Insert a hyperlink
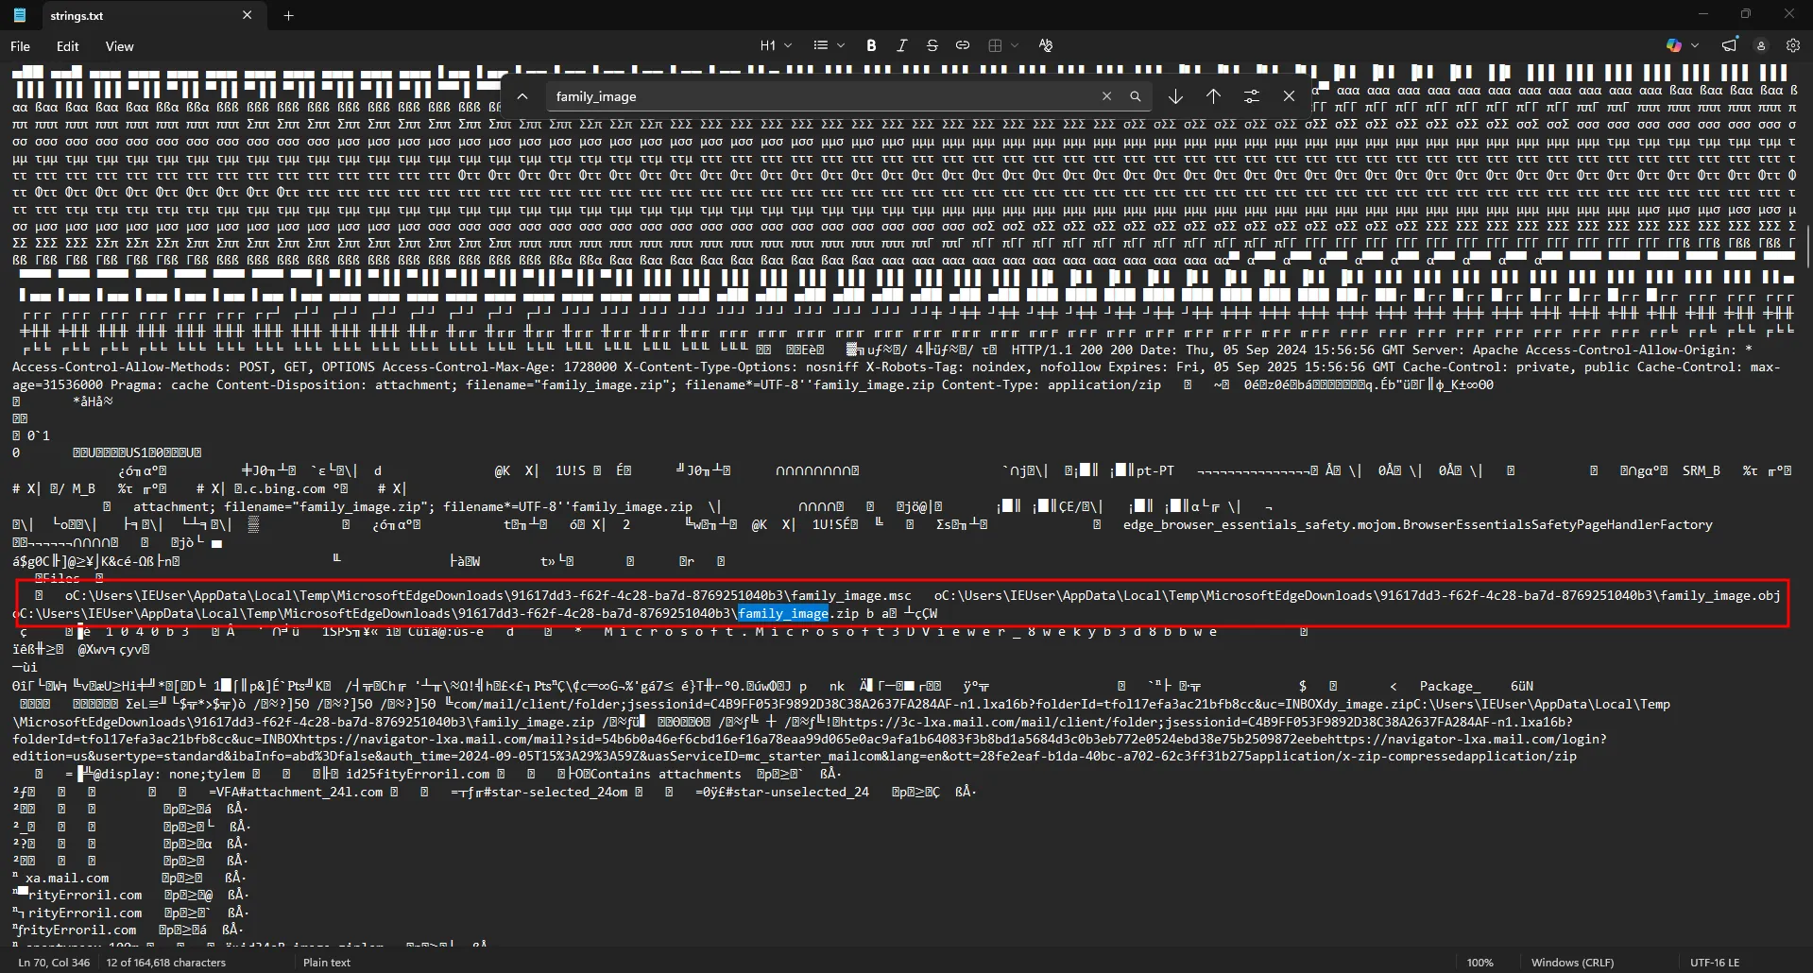The width and height of the screenshot is (1813, 973). point(963,44)
